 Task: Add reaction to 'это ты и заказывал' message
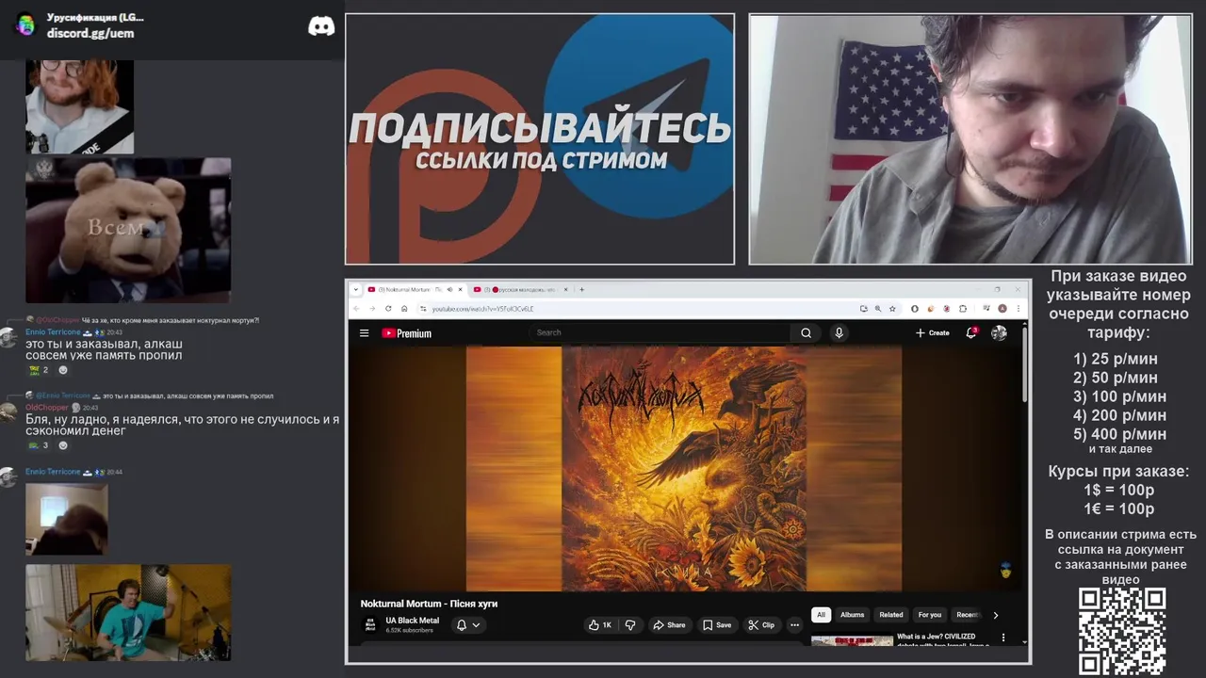pyautogui.click(x=63, y=370)
